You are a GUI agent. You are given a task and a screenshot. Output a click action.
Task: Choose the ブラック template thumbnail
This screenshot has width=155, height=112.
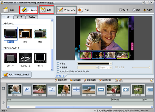(40, 58)
